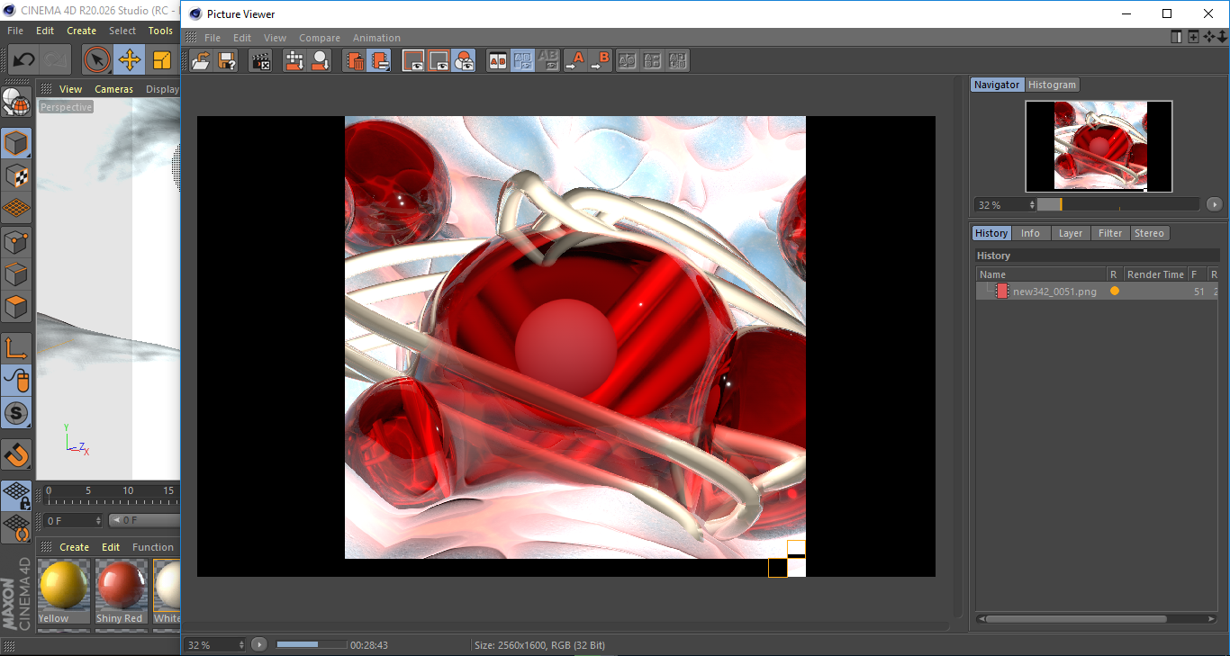The height and width of the screenshot is (656, 1230).
Task: Click the Render All Takes icon
Action: tap(294, 60)
